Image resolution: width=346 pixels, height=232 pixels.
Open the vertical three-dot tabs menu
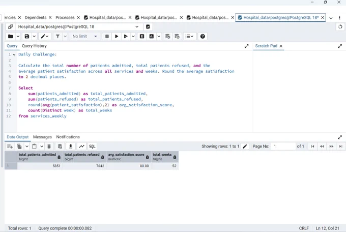[x=339, y=18]
